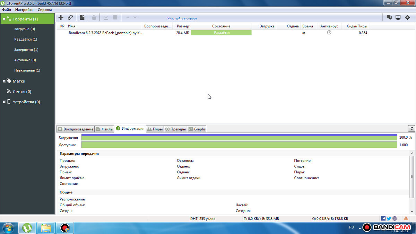Screen dimensions: 416x234
Task: Switch to the Graphs tab
Action: 197,129
